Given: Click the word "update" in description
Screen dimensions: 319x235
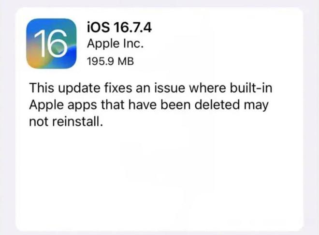Looking at the screenshot, I should 80,88.
